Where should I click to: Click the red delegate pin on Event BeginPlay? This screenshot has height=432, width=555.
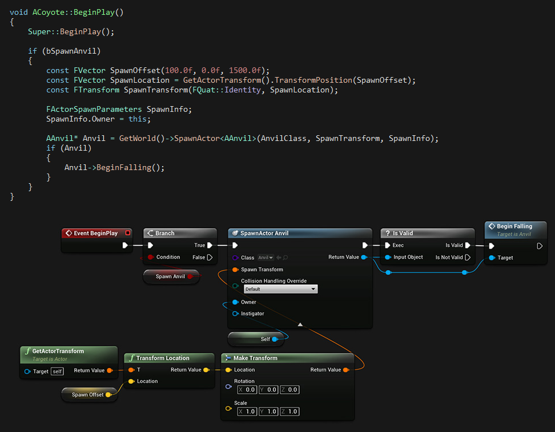pos(128,233)
